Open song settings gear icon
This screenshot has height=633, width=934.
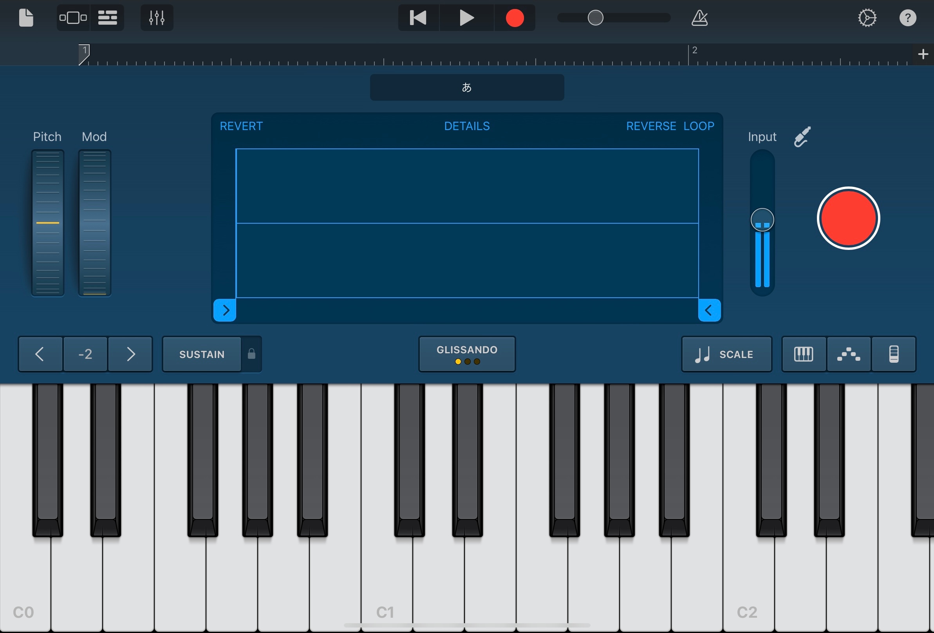tap(867, 18)
